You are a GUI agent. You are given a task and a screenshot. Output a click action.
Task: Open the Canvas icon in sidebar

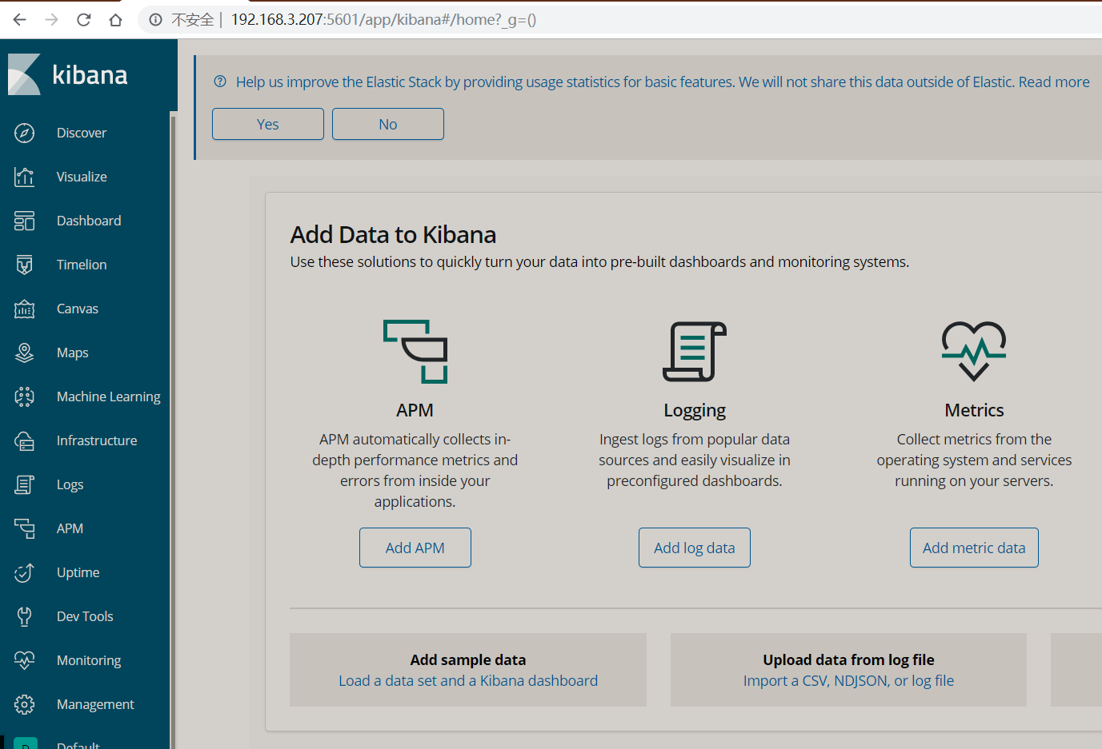coord(25,309)
